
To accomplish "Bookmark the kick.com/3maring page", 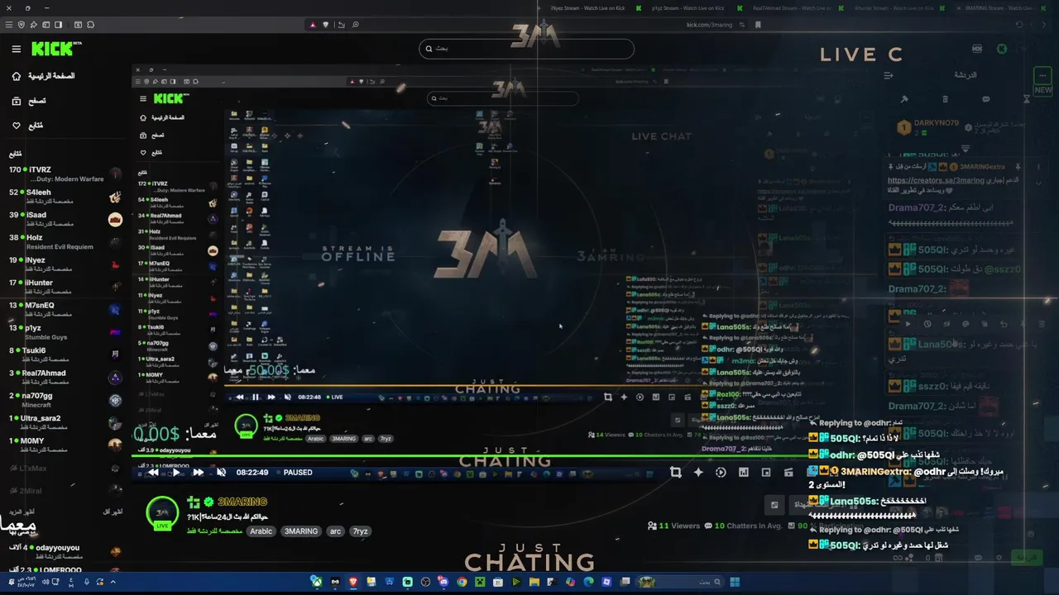I will (x=758, y=25).
